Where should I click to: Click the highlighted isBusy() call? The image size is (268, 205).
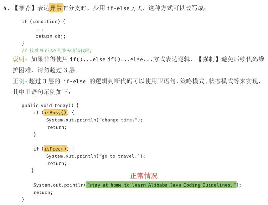pos(56,112)
